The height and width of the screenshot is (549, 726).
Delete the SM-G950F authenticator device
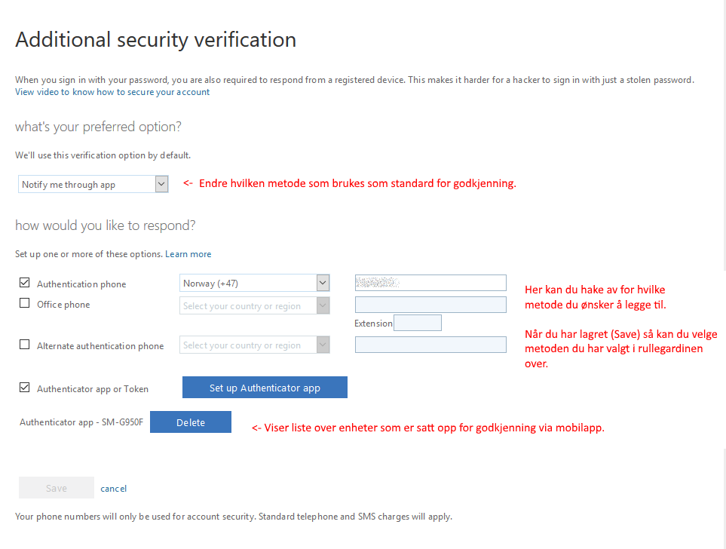point(191,422)
